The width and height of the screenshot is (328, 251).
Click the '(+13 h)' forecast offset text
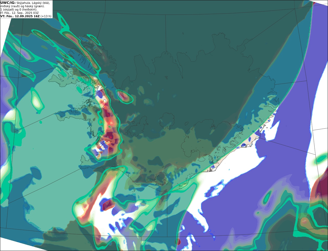click(x=46, y=16)
